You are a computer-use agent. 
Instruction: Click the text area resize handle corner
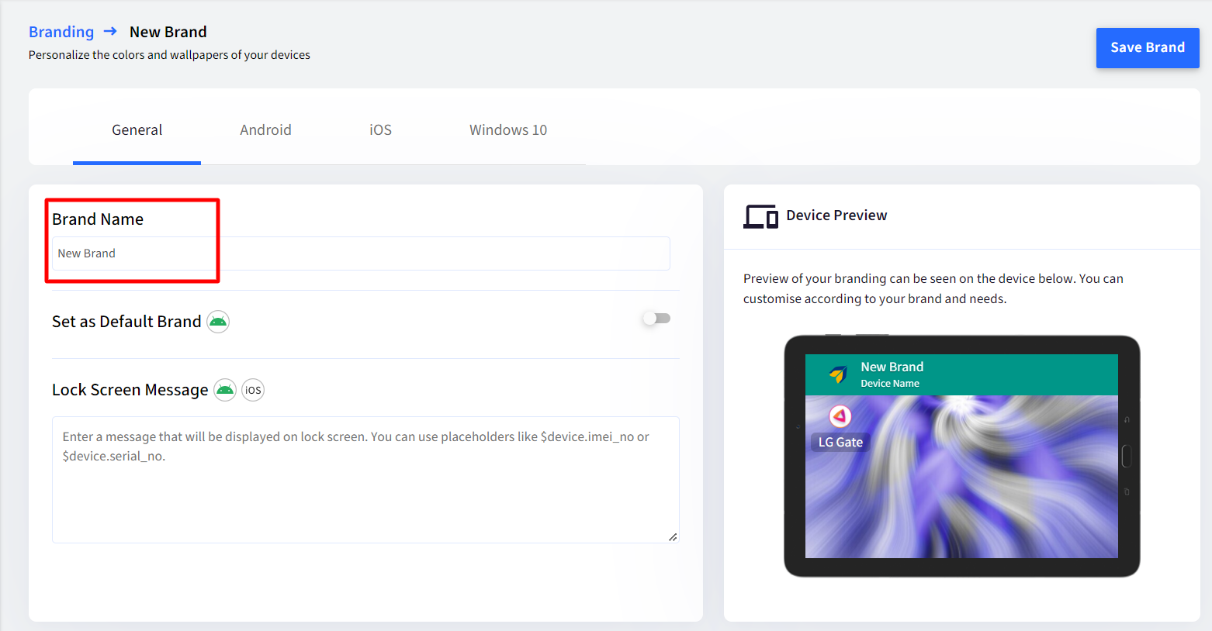(x=673, y=536)
